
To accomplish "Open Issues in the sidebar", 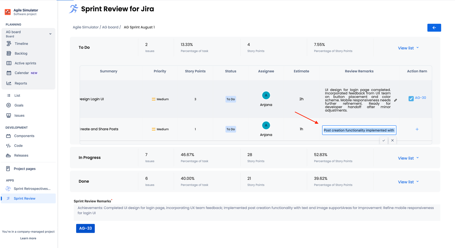I will (x=19, y=115).
